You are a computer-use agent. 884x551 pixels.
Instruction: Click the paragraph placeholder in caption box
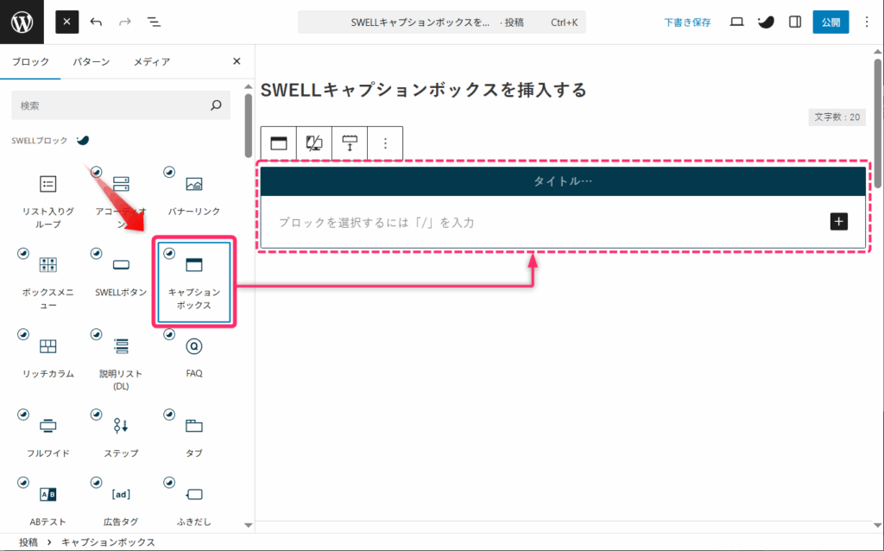pos(376,222)
